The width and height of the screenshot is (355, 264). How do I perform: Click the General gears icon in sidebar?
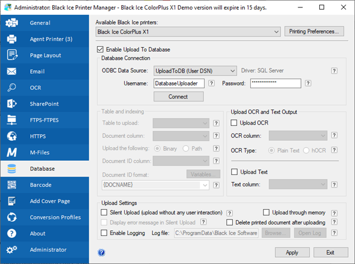tap(11, 23)
